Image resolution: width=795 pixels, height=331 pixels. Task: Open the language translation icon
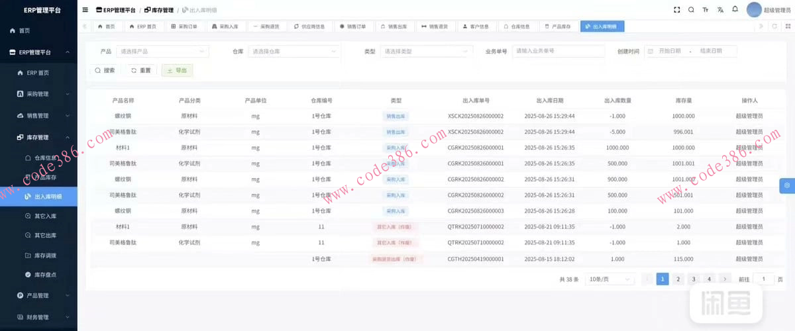(720, 10)
